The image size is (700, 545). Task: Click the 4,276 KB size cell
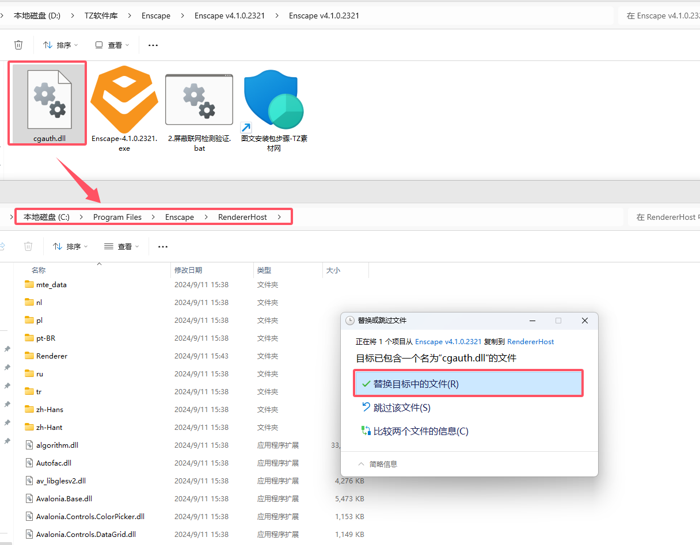tap(349, 481)
